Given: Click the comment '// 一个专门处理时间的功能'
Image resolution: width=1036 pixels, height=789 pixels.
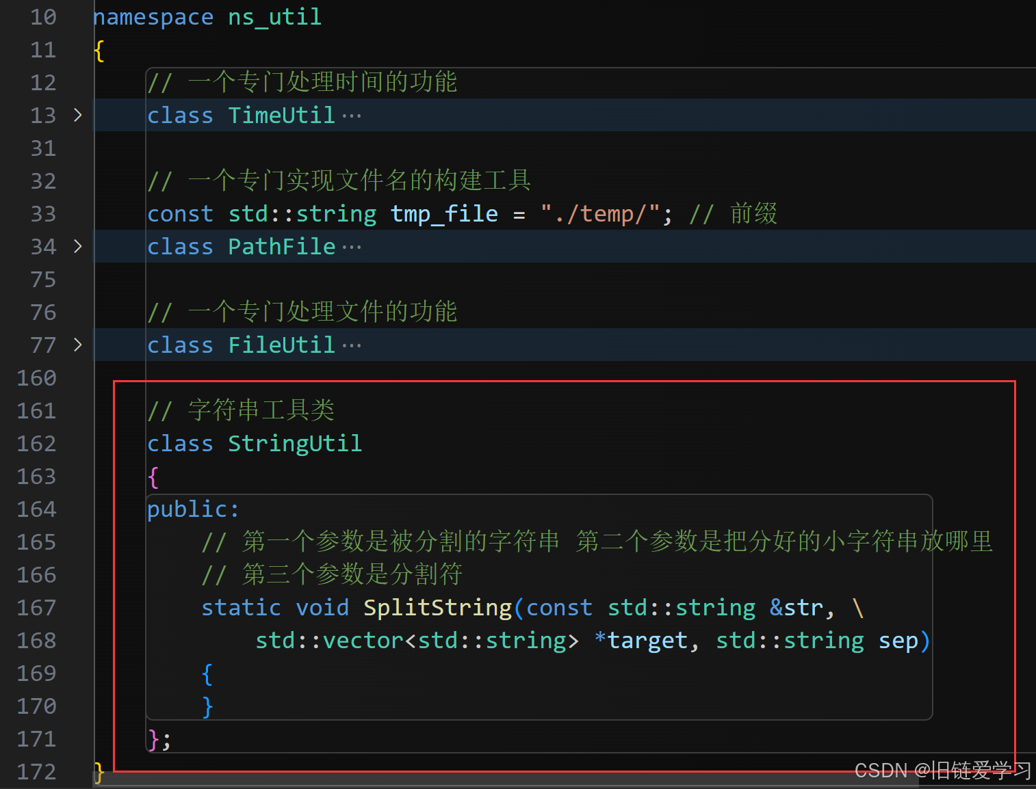Looking at the screenshot, I should click(x=302, y=82).
